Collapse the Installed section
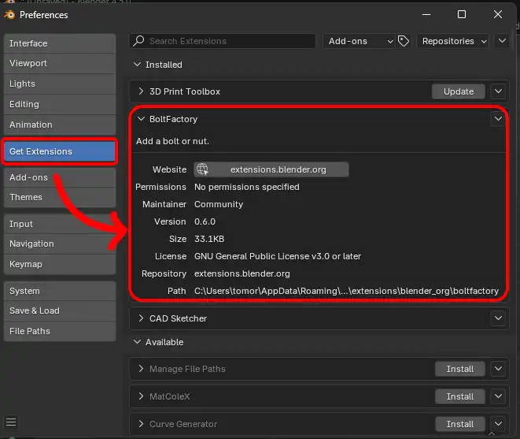This screenshot has width=520, height=439. tap(138, 65)
